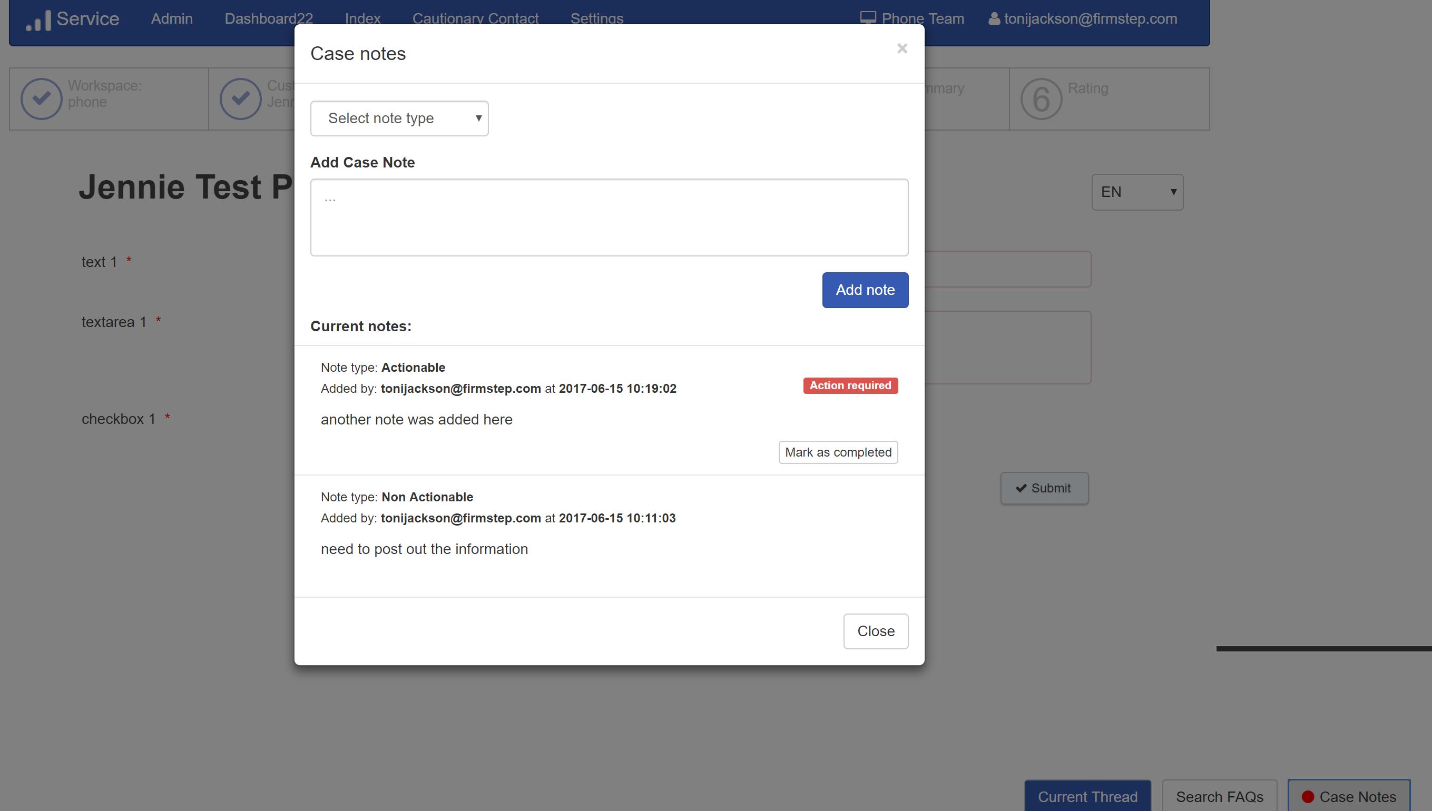This screenshot has width=1432, height=811.
Task: Click the Phone Team monitor icon
Action: point(868,18)
